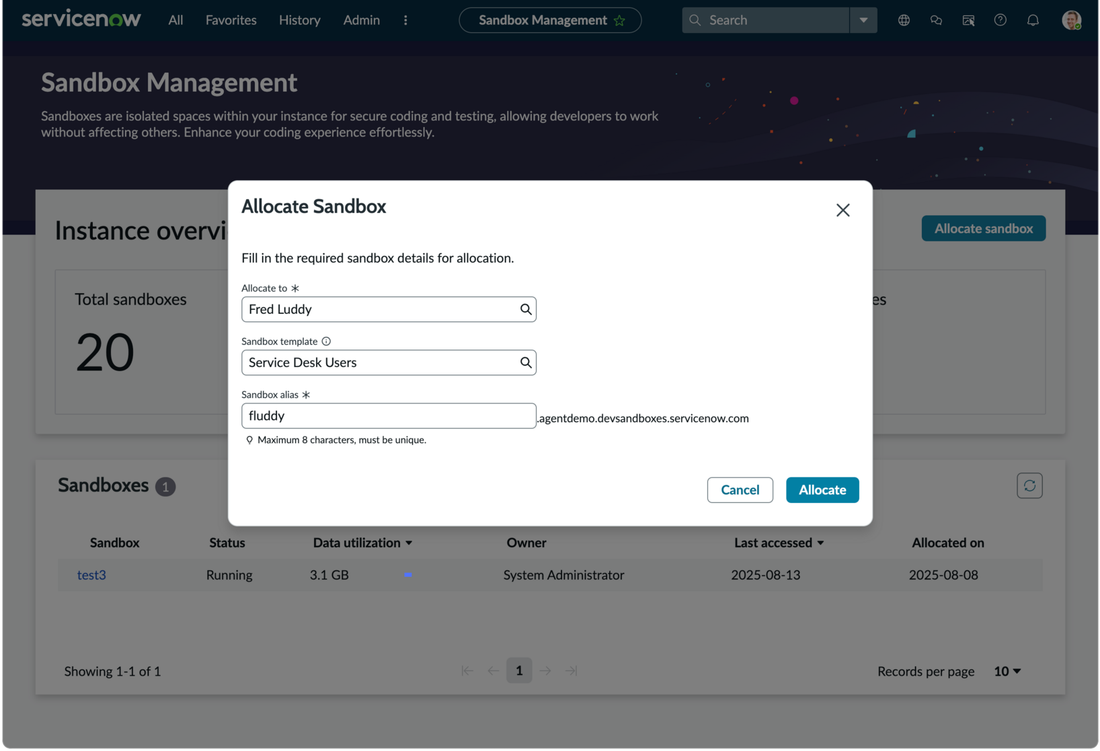The height and width of the screenshot is (751, 1100).
Task: Click the Sandbox Management title pill
Action: click(x=550, y=20)
